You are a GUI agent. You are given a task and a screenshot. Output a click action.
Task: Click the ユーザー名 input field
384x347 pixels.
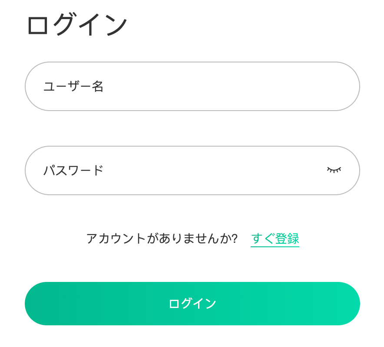click(192, 86)
